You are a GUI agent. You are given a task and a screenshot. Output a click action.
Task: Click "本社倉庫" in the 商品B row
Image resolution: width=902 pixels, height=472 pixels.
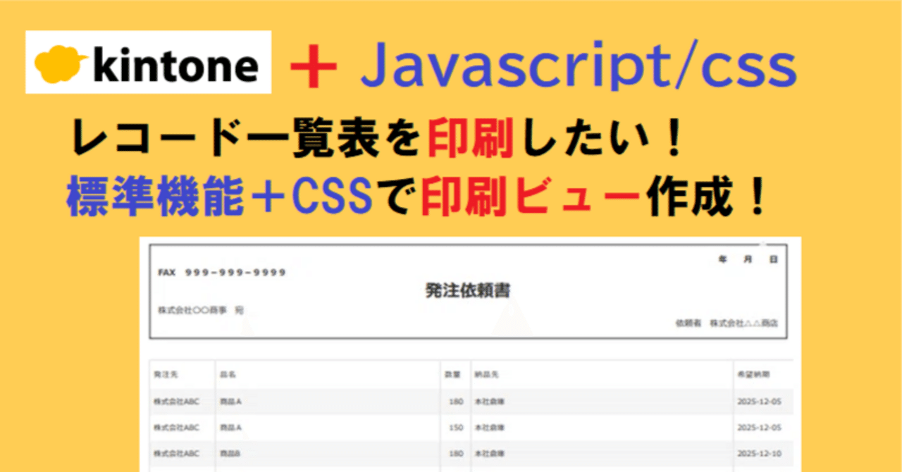(x=490, y=453)
